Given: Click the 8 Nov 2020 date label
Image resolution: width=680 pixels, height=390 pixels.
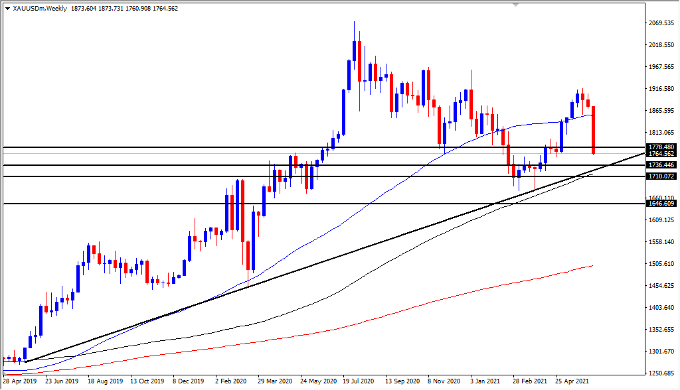Looking at the screenshot, I should (x=444, y=381).
